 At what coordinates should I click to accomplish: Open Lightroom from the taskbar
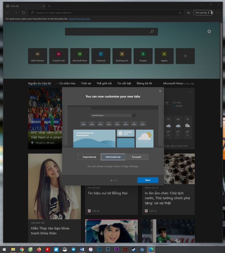click(x=108, y=249)
